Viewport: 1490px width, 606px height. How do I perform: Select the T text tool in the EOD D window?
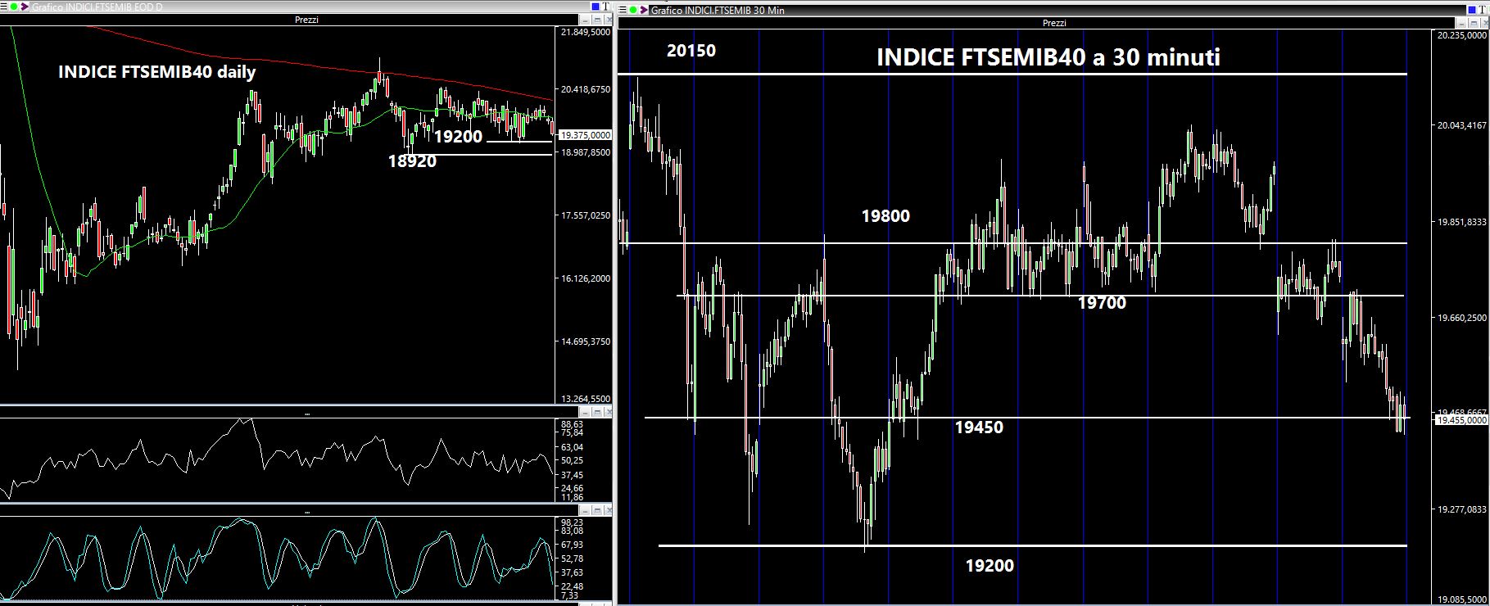605,7
